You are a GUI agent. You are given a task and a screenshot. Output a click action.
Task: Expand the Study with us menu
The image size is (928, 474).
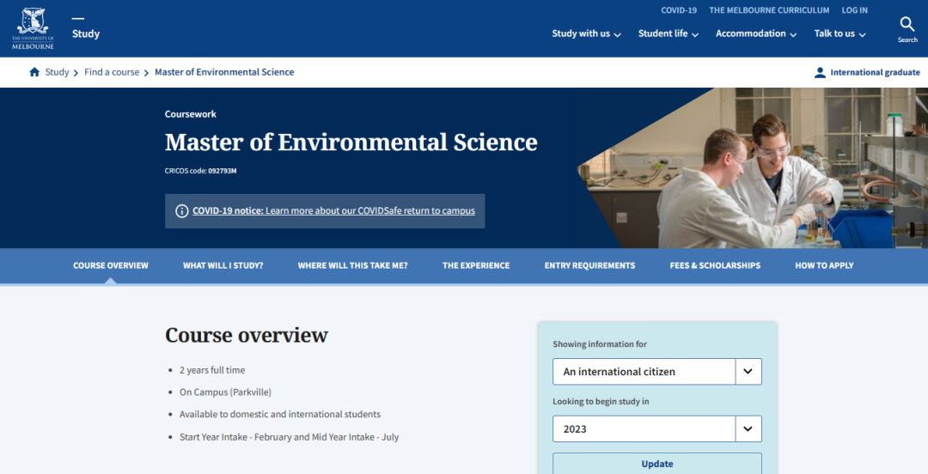point(587,34)
